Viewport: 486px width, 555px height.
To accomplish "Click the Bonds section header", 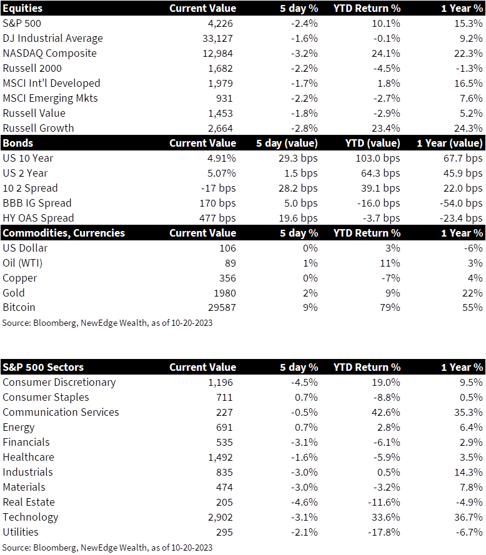I will pyautogui.click(x=18, y=143).
